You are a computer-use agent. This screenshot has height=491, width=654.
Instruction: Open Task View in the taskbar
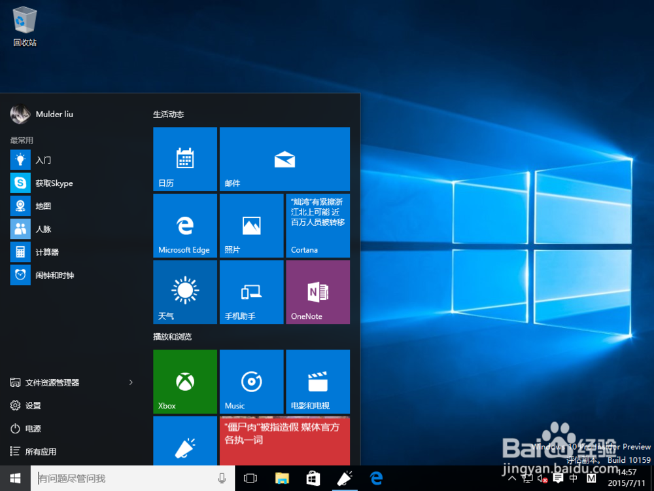(x=250, y=479)
